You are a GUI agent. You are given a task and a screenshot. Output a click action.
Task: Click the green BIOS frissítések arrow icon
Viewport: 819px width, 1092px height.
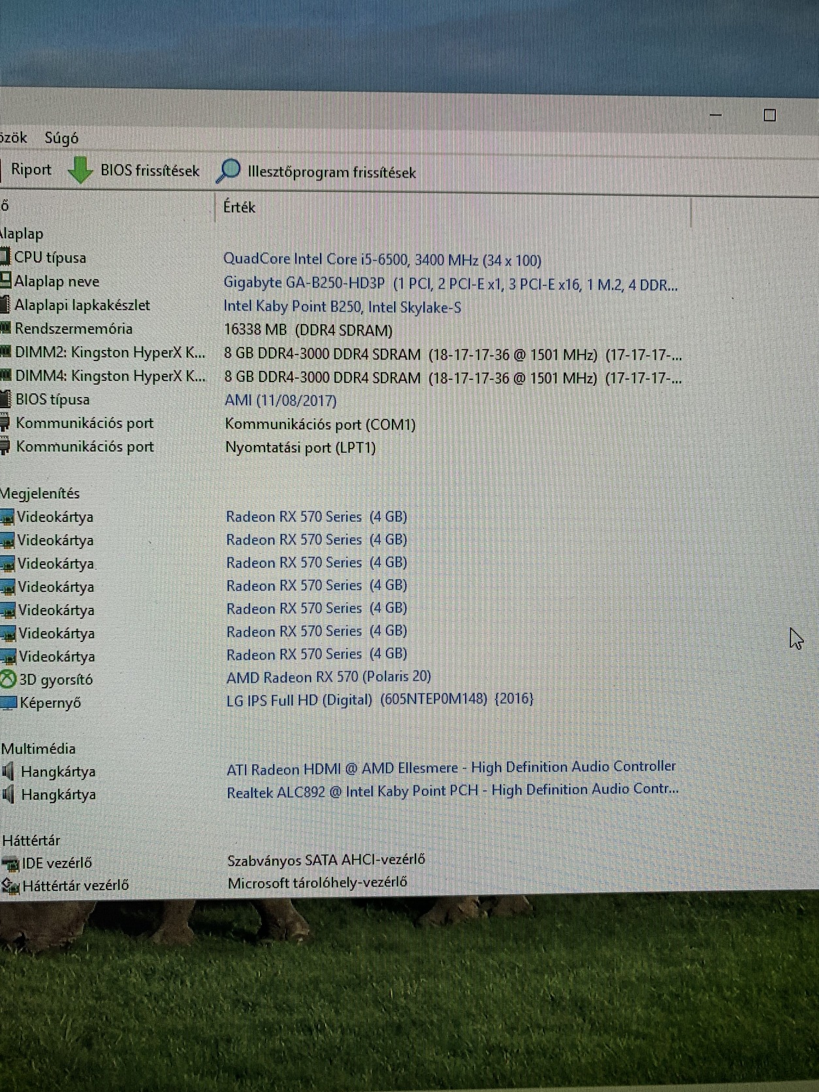tap(80, 170)
